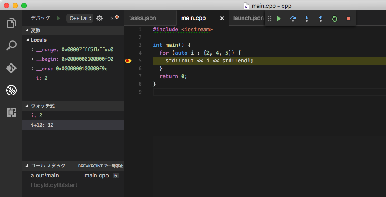Collapse the Locals scope
Viewport: 386px width, 197px height.
point(73,40)
